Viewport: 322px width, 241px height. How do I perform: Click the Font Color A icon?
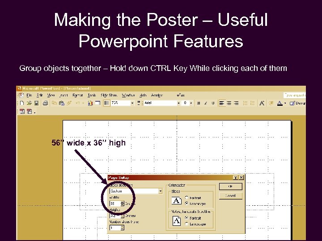click(x=280, y=103)
